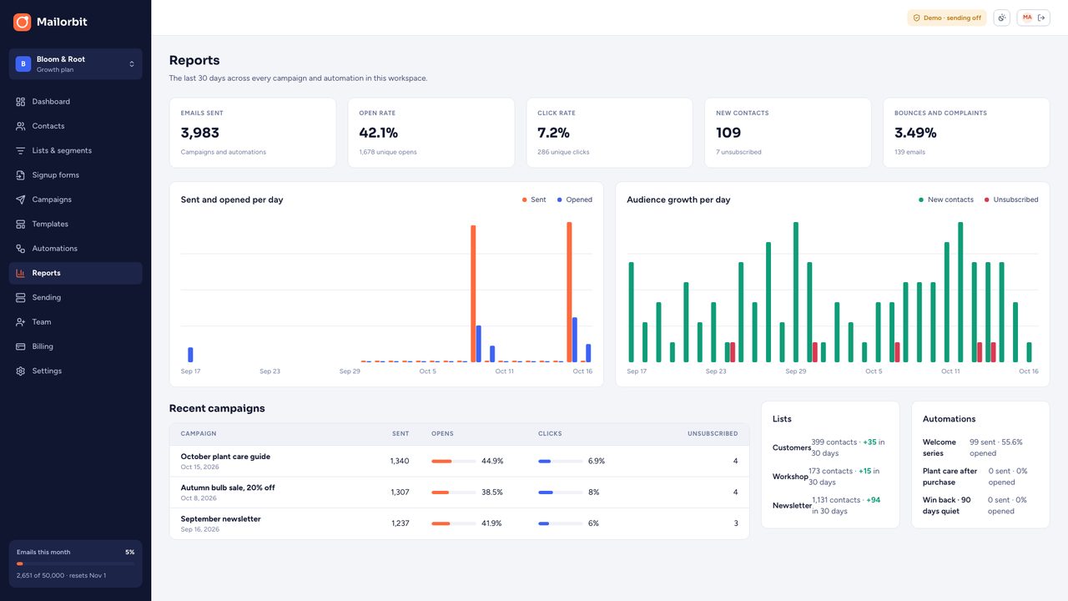Click the Plant care after purchase automation
This screenshot has width=1068, height=601.
980,477
